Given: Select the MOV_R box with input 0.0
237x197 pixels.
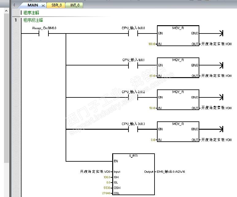Looking at the screenshot, I should click(x=178, y=132).
